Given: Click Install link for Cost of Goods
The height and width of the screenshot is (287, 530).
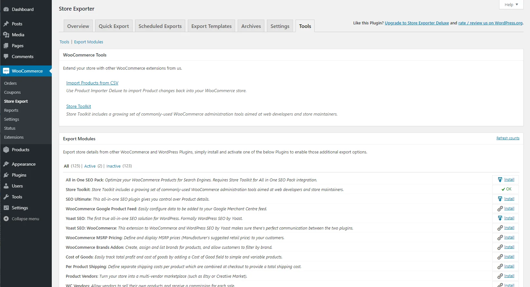Looking at the screenshot, I should coord(509,257).
